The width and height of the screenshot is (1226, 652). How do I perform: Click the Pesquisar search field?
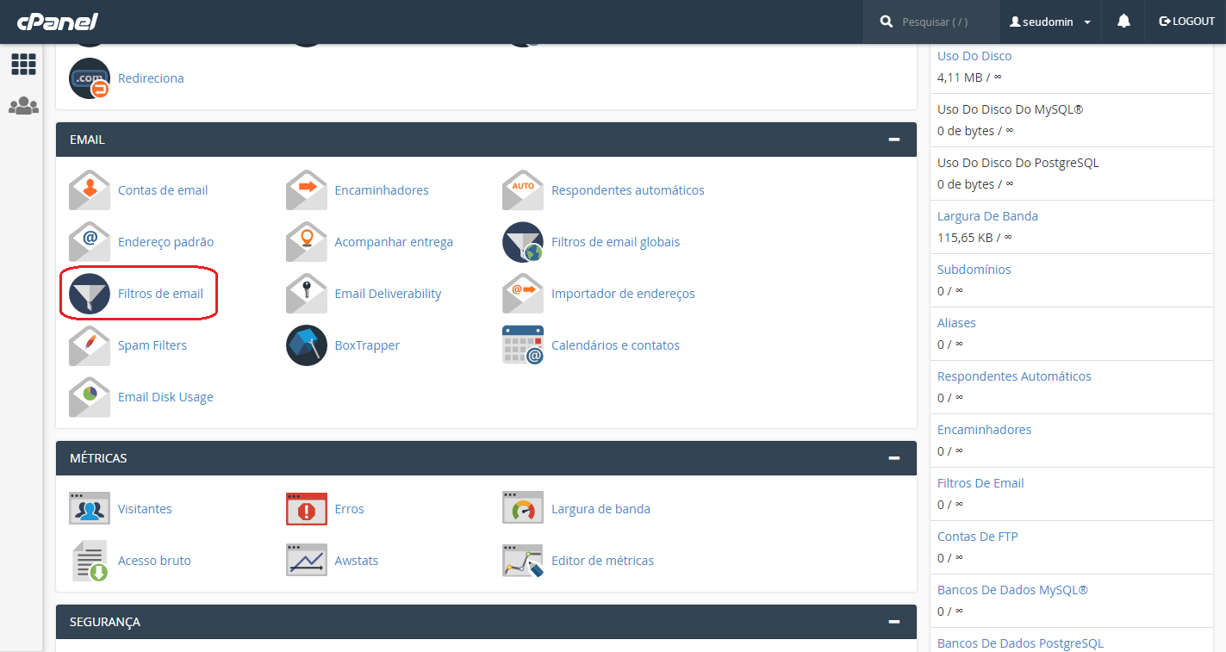[931, 22]
